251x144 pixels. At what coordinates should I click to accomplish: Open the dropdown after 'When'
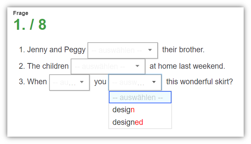point(69,82)
